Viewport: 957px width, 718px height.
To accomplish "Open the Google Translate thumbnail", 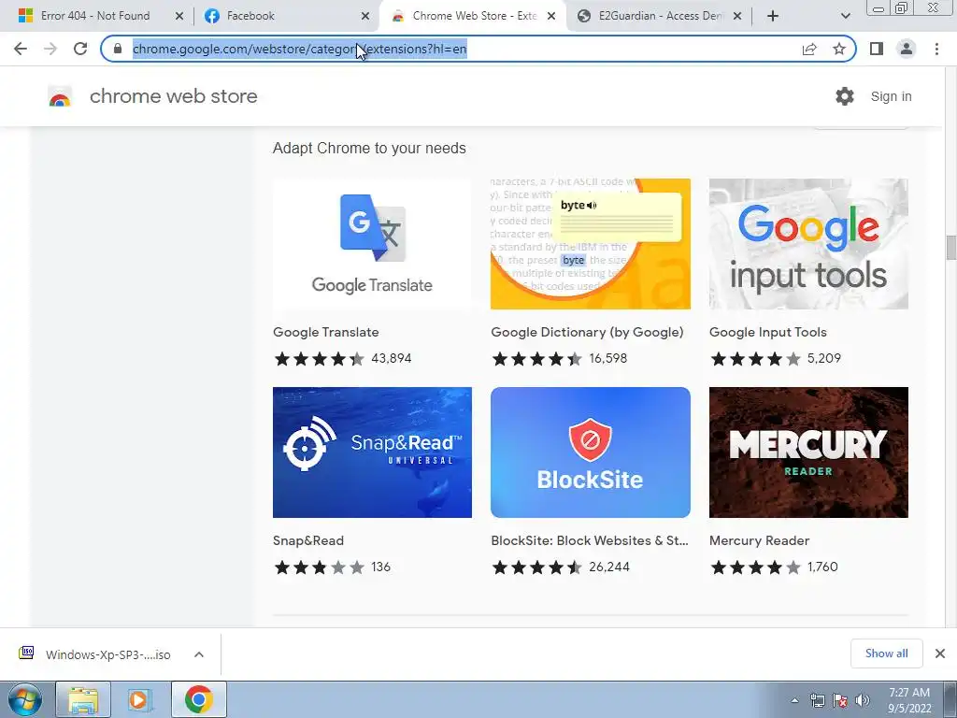I will point(372,244).
